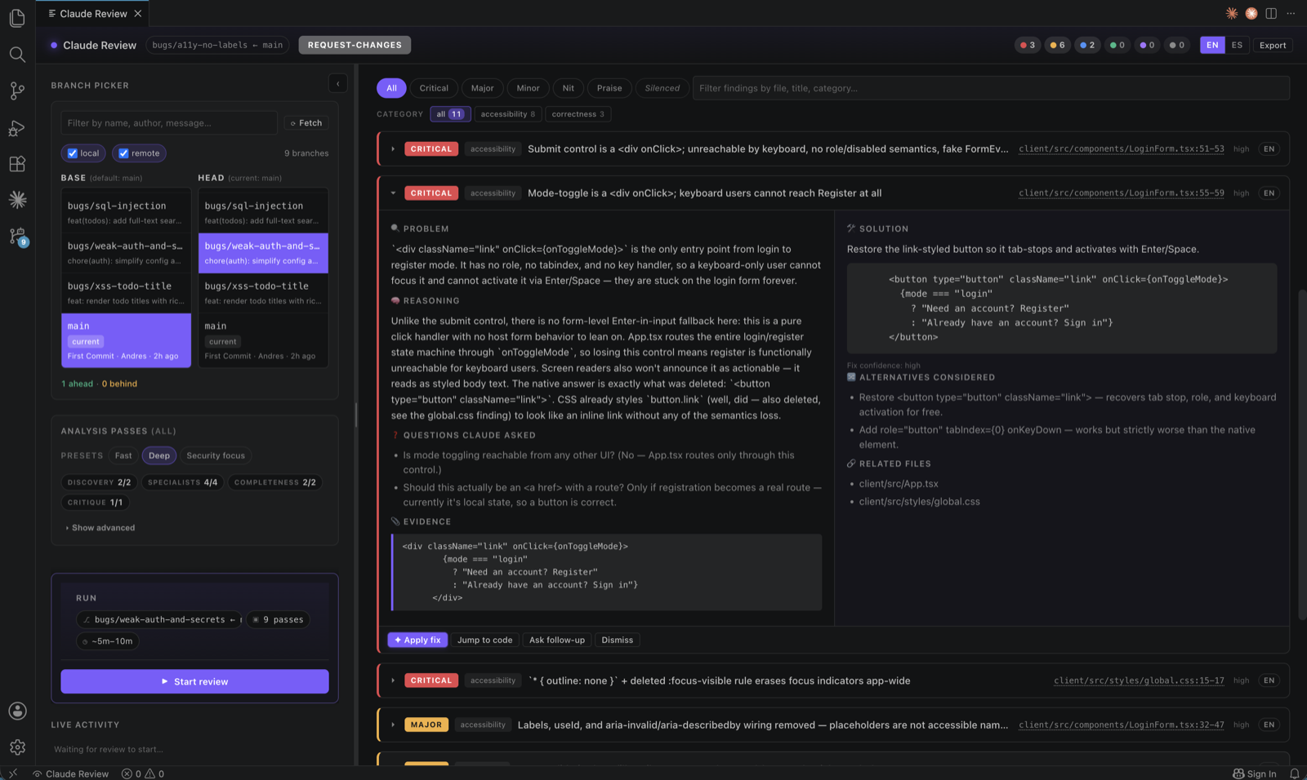
Task: Show Silenced findings
Action: pyautogui.click(x=662, y=88)
